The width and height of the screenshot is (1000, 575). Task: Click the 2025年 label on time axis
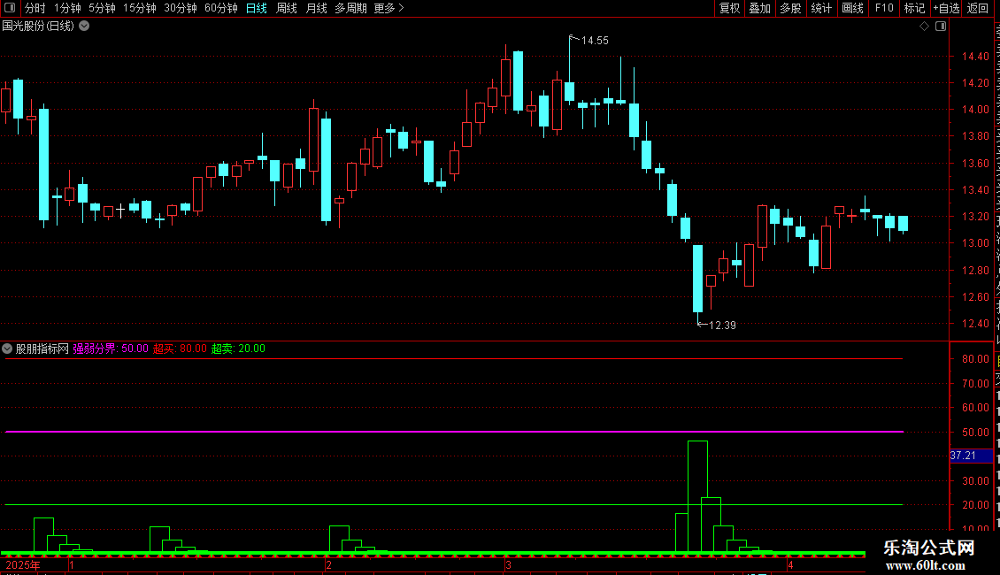(x=23, y=564)
